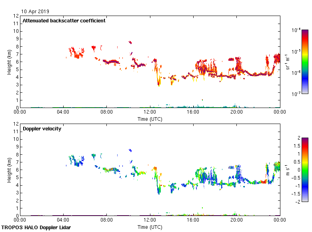Click the 20:00 time tick on bottom plot
Image resolution: width=312 pixels, height=232 pixels.
pos(236,220)
